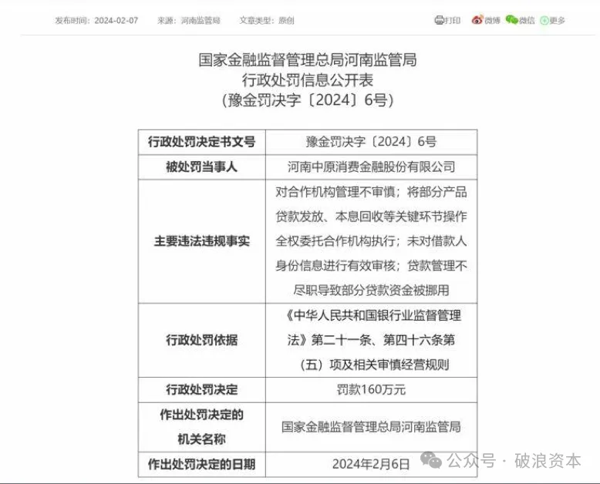Click table label 行政处罚决定

(201, 389)
